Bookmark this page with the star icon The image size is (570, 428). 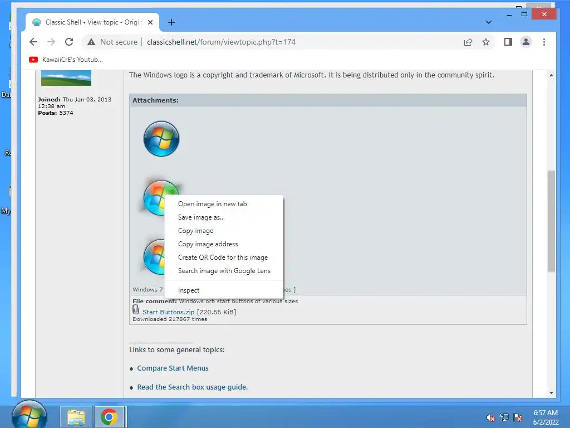click(x=486, y=42)
